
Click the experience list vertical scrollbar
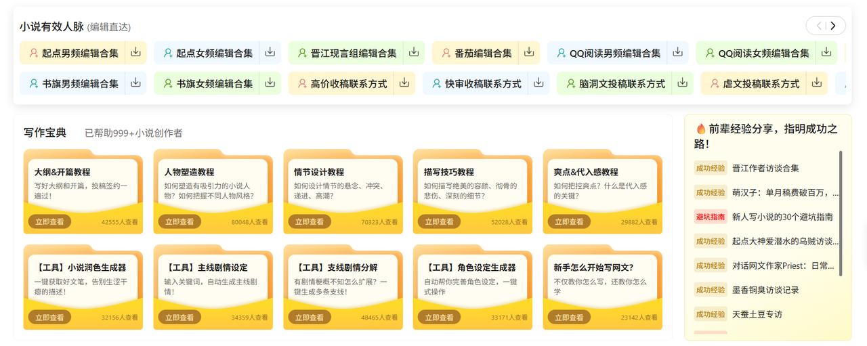point(841,213)
